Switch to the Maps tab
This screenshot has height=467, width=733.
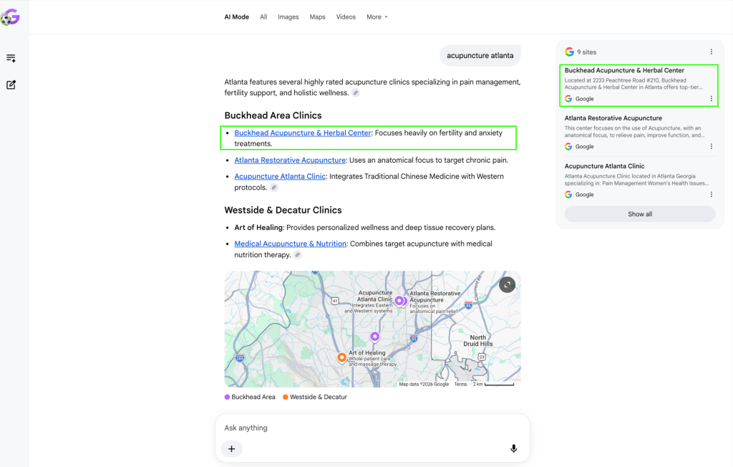pos(317,17)
